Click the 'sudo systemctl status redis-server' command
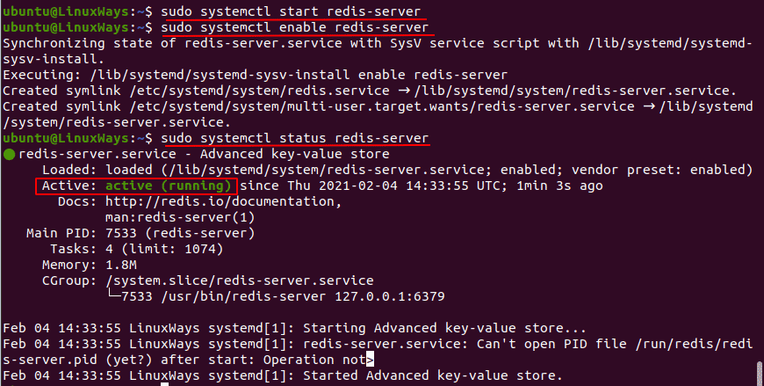Screen dimensions: 764x386 click(x=295, y=138)
